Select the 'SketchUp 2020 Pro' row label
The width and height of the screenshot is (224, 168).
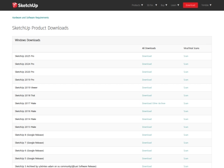[24, 72]
